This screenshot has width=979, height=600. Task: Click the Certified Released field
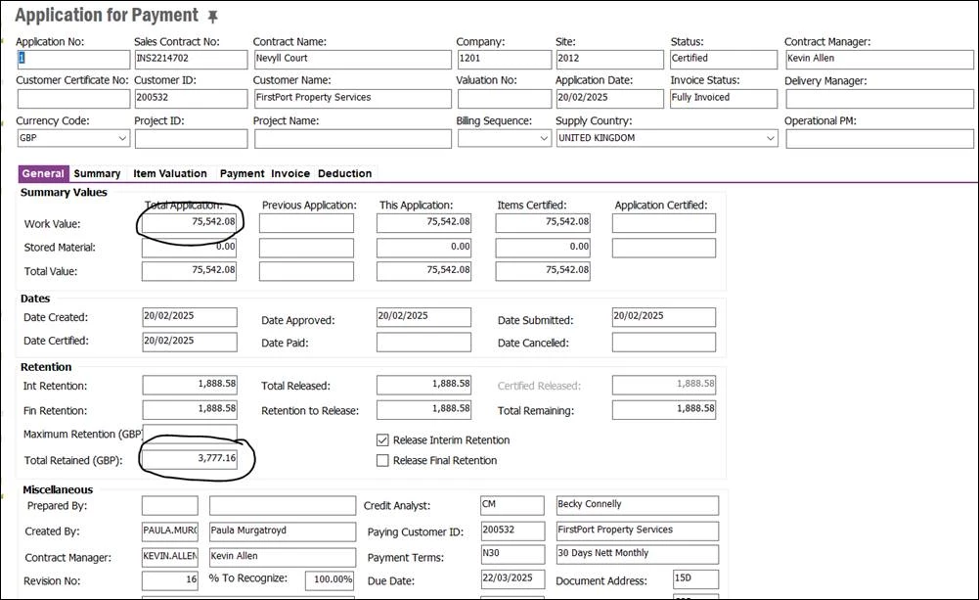click(x=664, y=385)
